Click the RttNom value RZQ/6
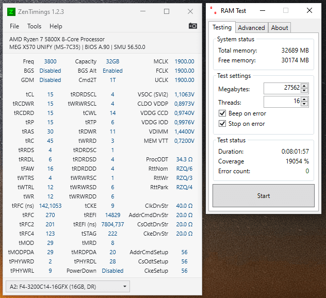 coord(184,169)
